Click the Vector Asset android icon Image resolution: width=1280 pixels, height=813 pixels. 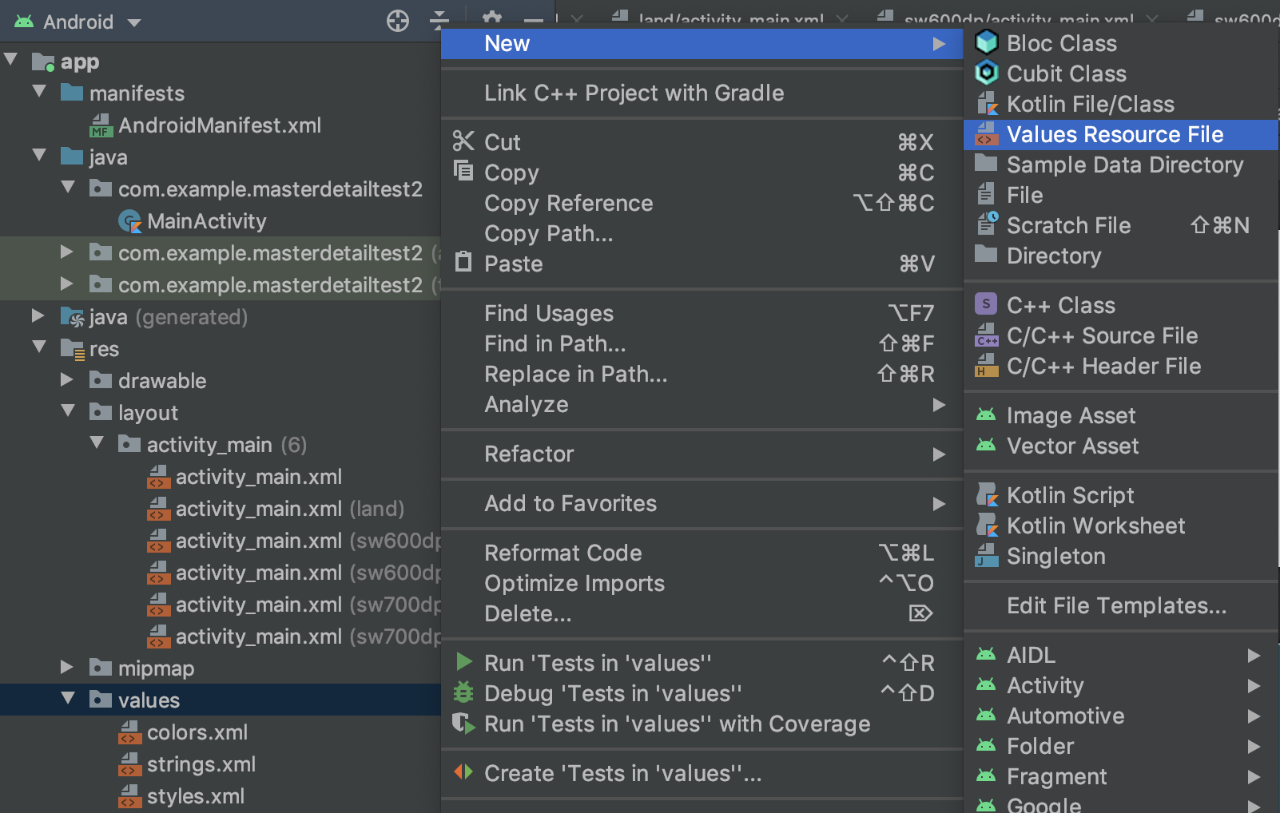coord(987,446)
